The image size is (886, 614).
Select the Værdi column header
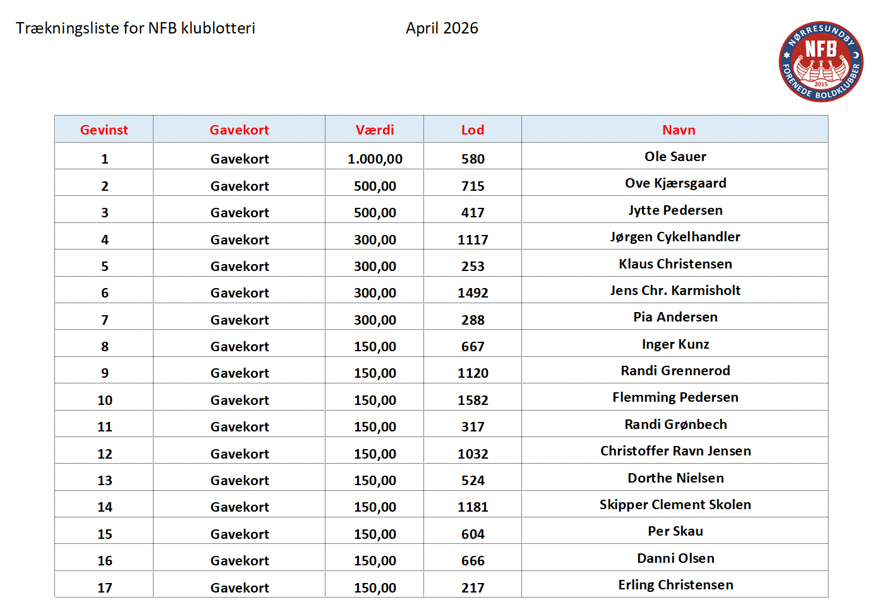[375, 129]
